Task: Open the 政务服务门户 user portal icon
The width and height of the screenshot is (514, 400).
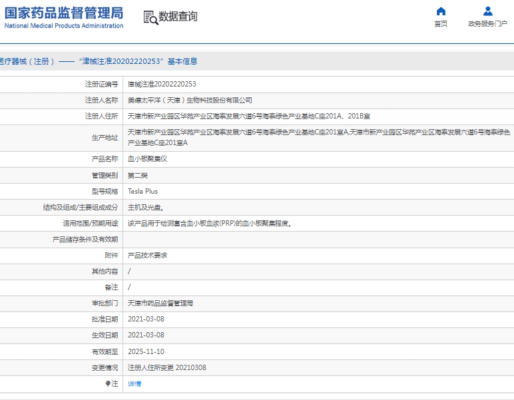Action: tap(488, 11)
